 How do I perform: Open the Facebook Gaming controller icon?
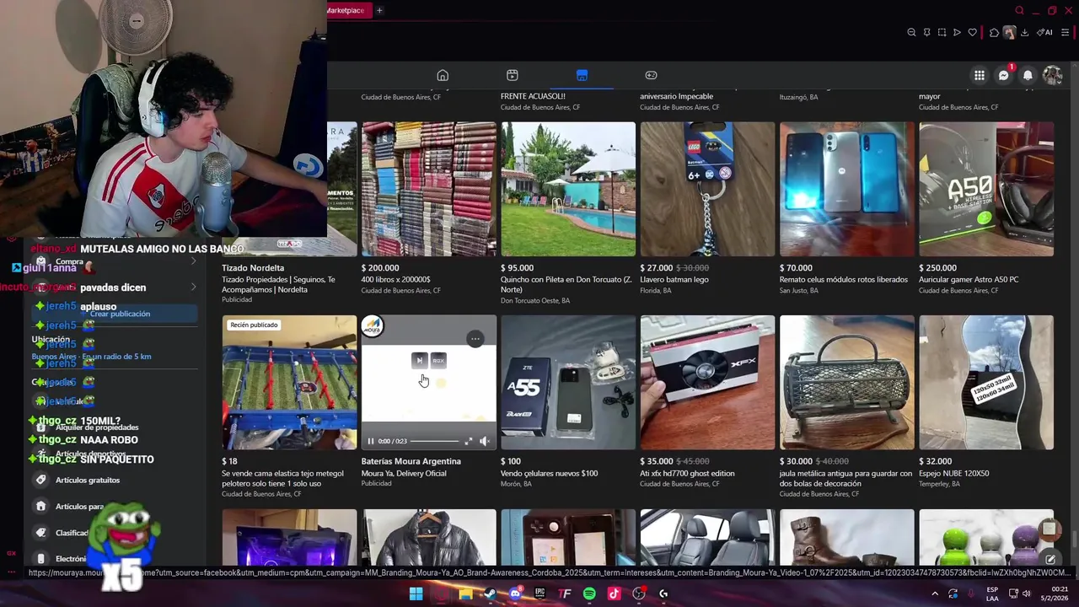(651, 75)
